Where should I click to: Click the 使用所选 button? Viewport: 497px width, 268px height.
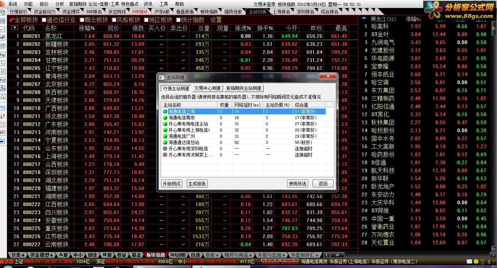click(298, 184)
